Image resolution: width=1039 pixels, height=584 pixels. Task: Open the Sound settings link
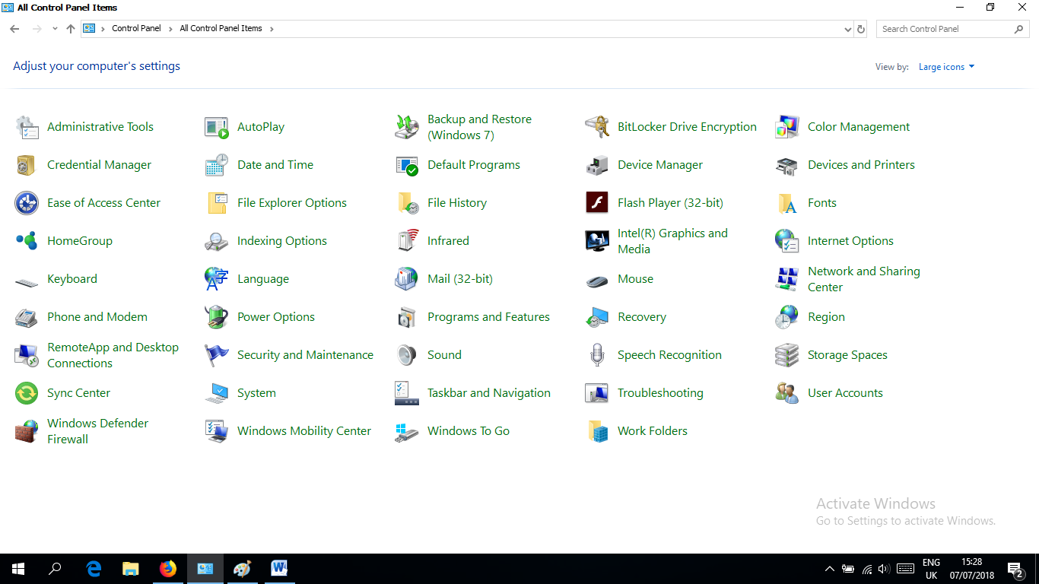(444, 355)
